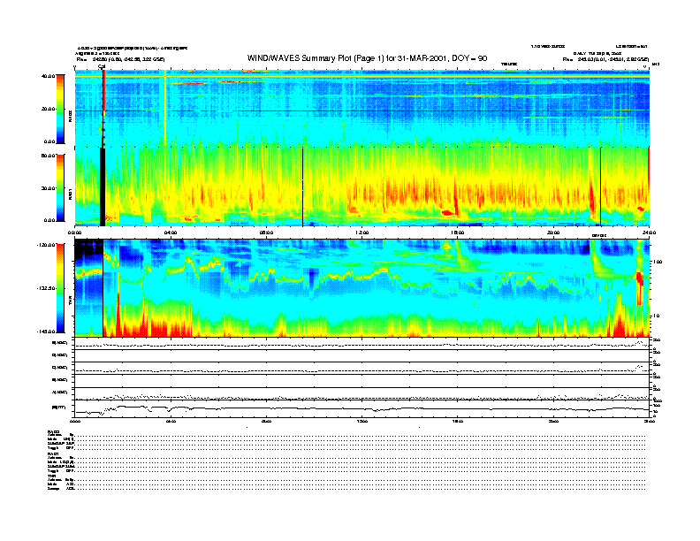Click the -120.00 tick on TNR scale
Image resolution: width=700 pixels, height=541 pixels.
point(47,245)
